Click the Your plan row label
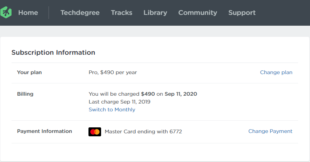Image resolution: width=310 pixels, height=162 pixels. coord(29,72)
